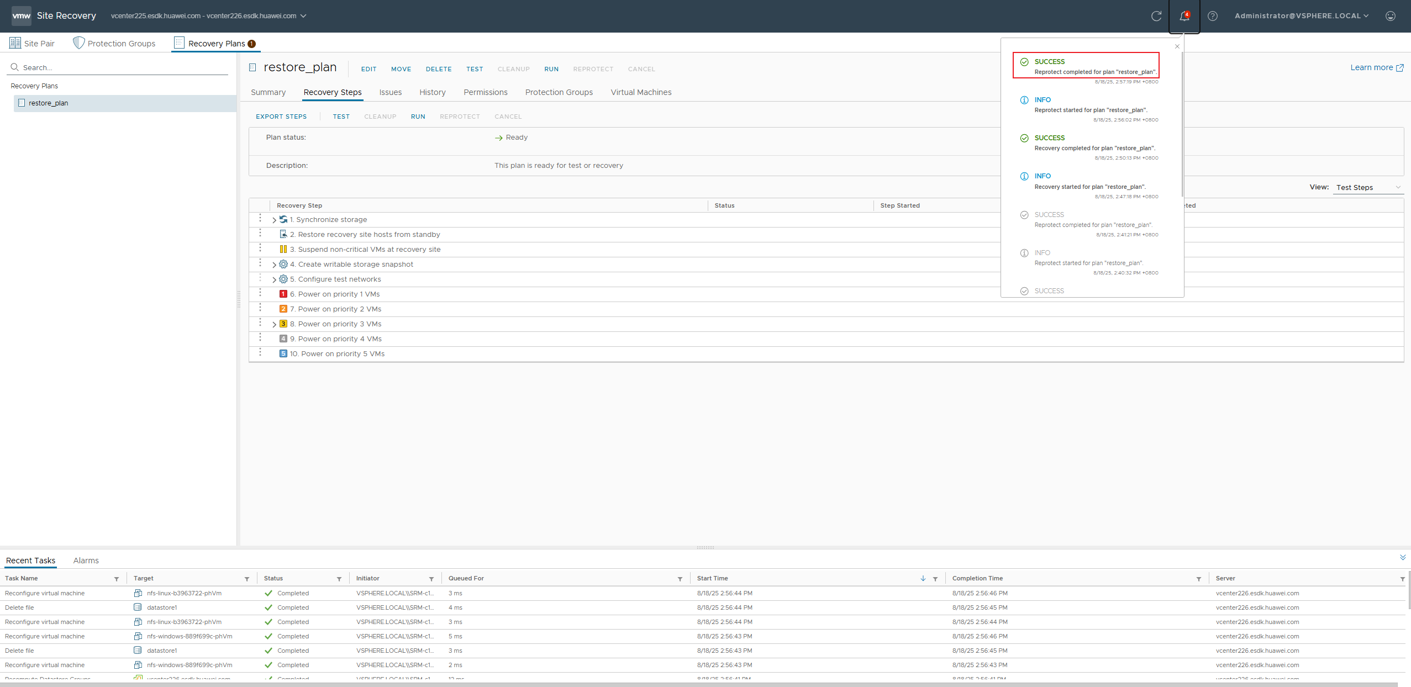Open the View Test Steps dropdown
This screenshot has width=1411, height=687.
1368,187
